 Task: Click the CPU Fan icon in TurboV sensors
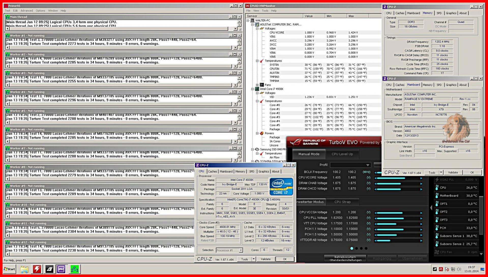pos(437,252)
